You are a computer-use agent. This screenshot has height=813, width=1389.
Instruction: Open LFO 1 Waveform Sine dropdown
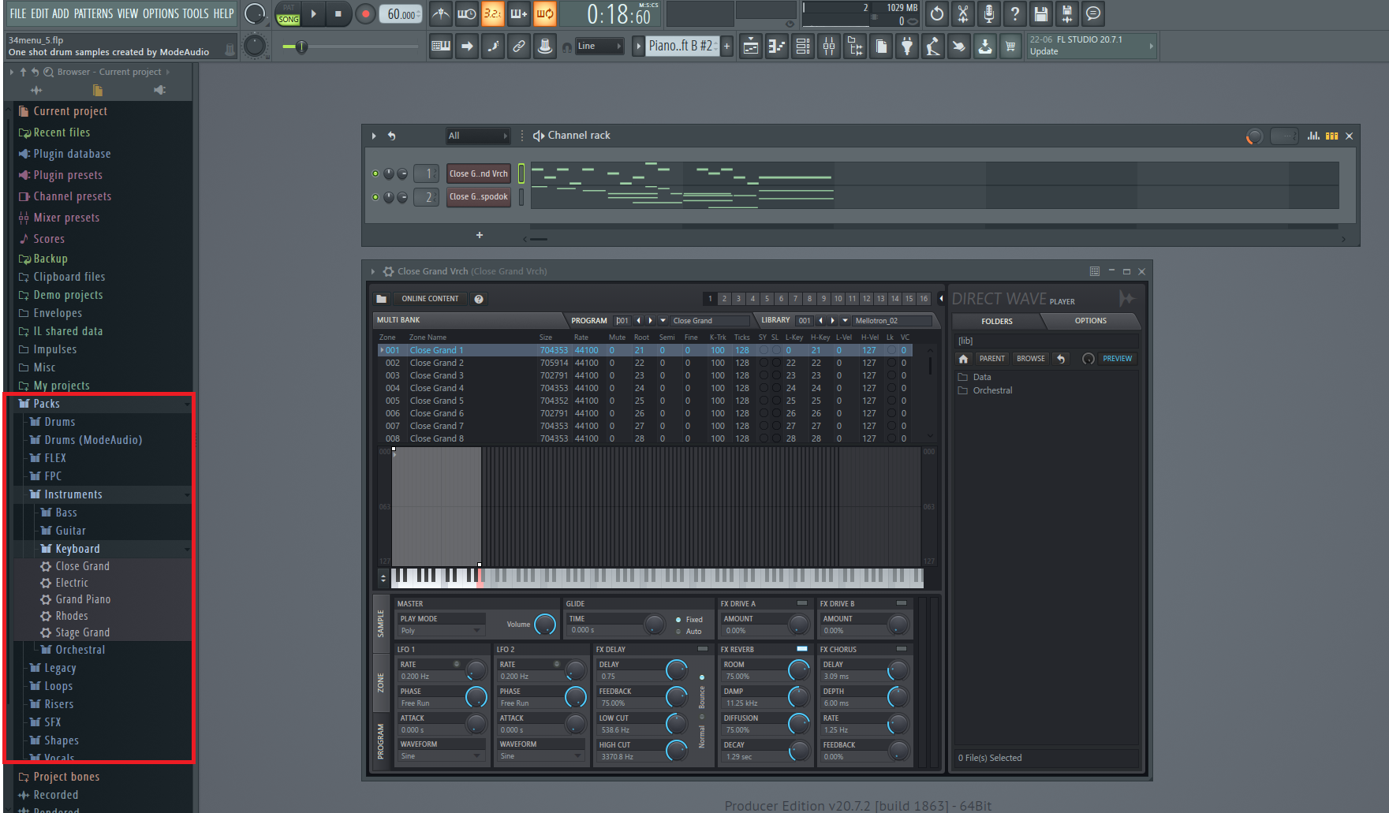[x=441, y=756]
